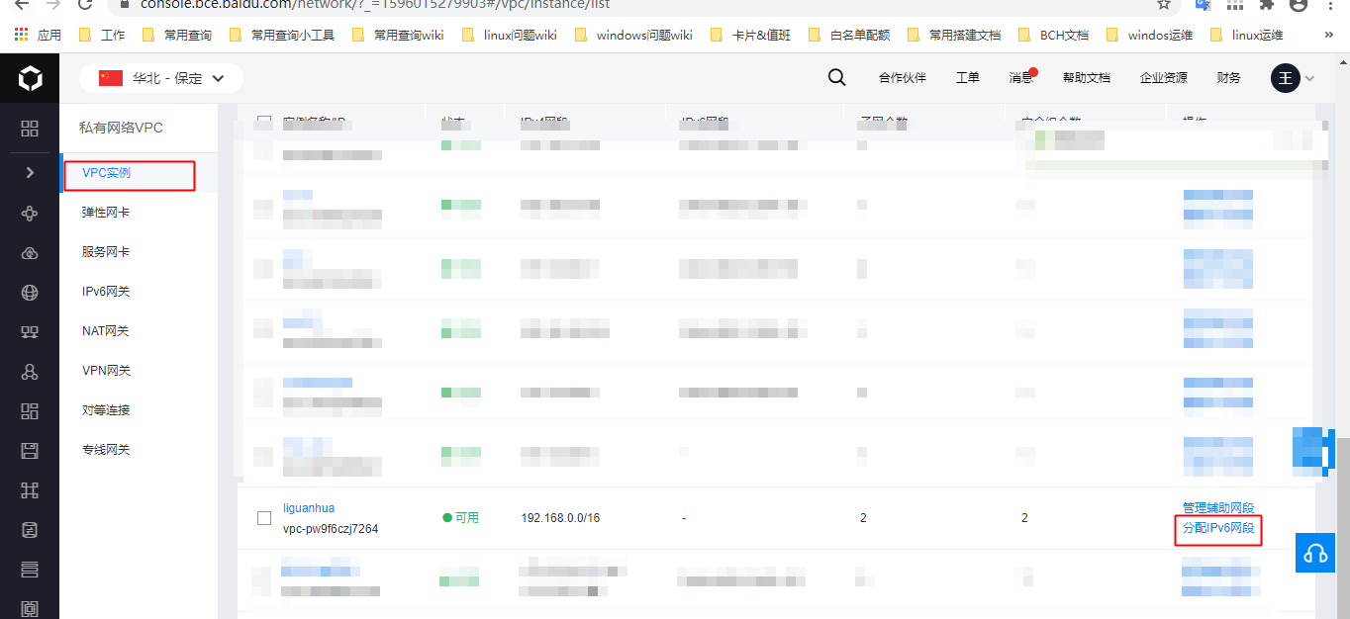Image resolution: width=1350 pixels, height=619 pixels.
Task: Open the database cylinder icon in sidebar
Action: point(30,530)
